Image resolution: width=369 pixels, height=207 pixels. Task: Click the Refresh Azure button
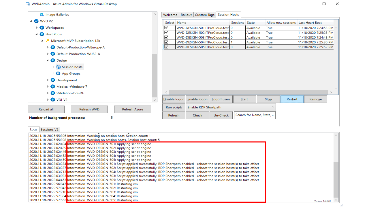click(x=133, y=109)
